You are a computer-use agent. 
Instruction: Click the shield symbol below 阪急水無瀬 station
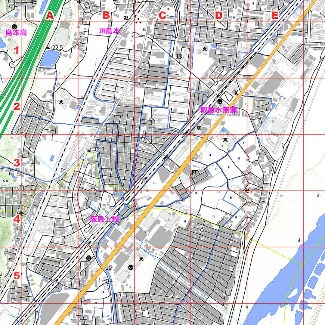(x=199, y=128)
